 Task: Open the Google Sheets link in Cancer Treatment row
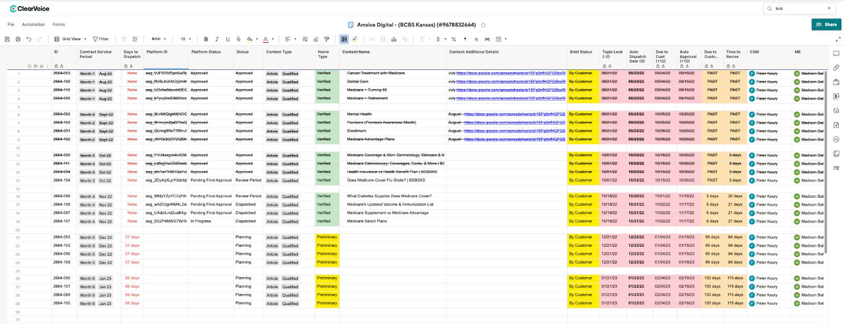pos(511,74)
